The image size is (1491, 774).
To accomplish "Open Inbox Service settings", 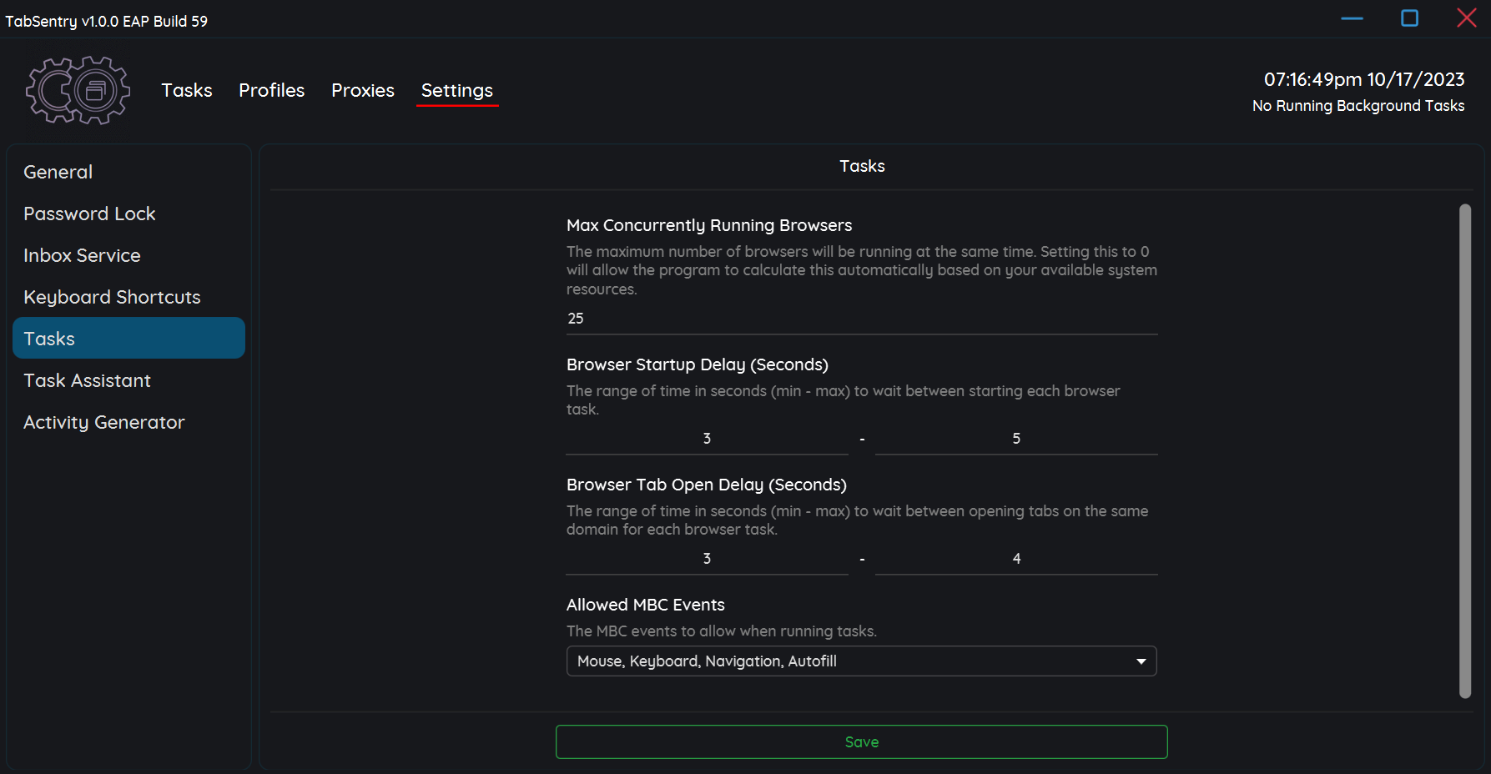I will coord(82,255).
